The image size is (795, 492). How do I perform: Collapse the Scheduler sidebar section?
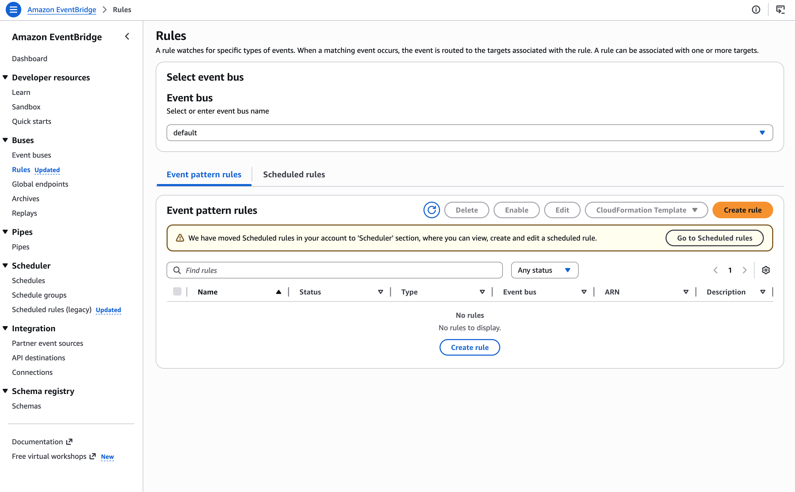[5, 265]
